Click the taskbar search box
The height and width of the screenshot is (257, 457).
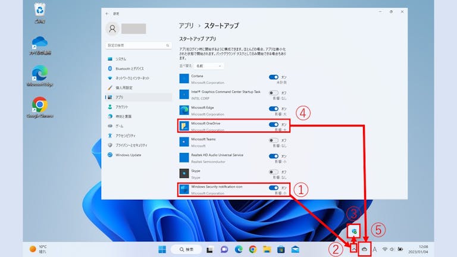pos(186,249)
